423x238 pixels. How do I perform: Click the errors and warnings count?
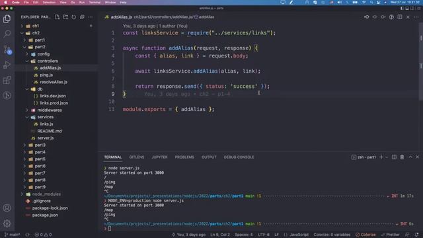(43, 235)
